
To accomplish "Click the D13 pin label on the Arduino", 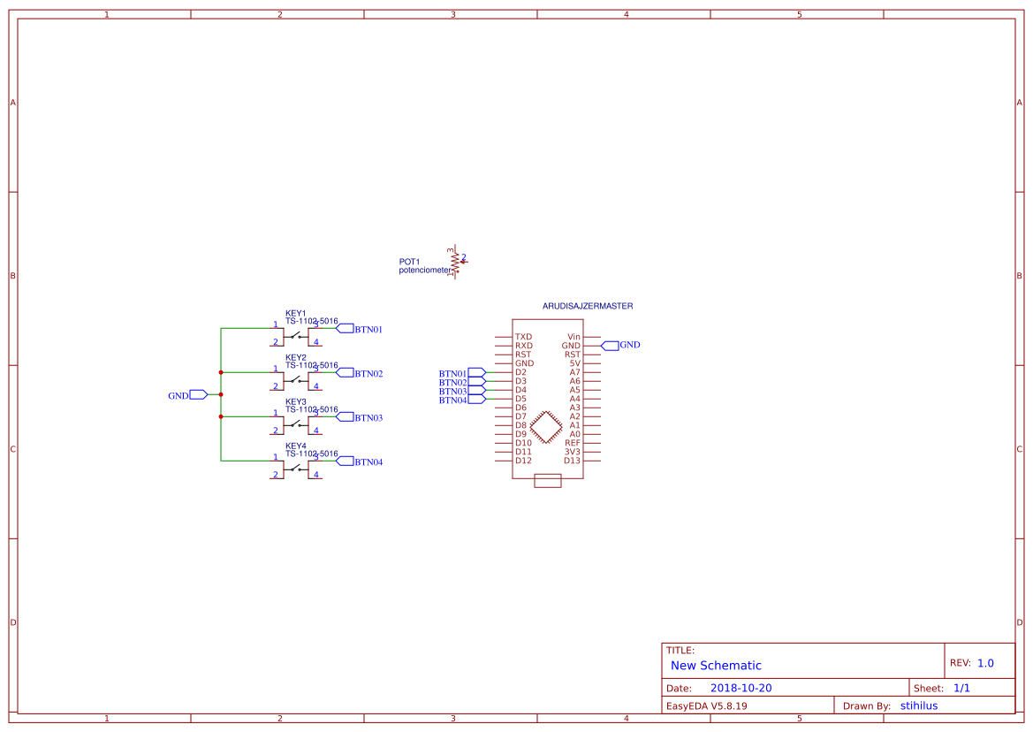I will click(573, 460).
